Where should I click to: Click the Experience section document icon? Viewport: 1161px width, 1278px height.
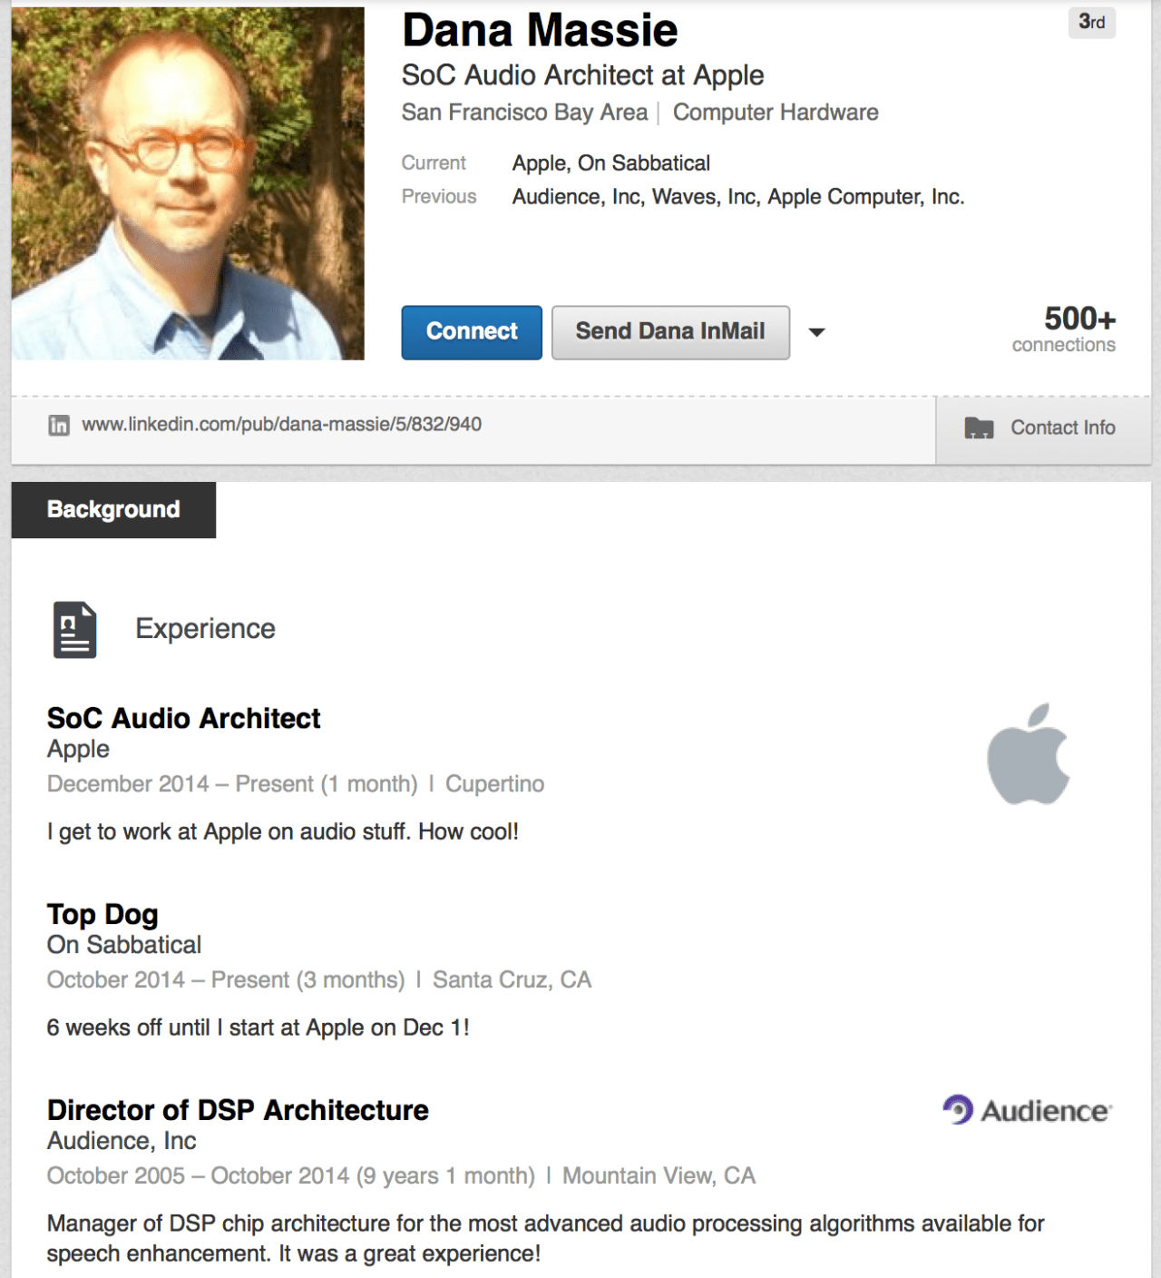pos(74,629)
